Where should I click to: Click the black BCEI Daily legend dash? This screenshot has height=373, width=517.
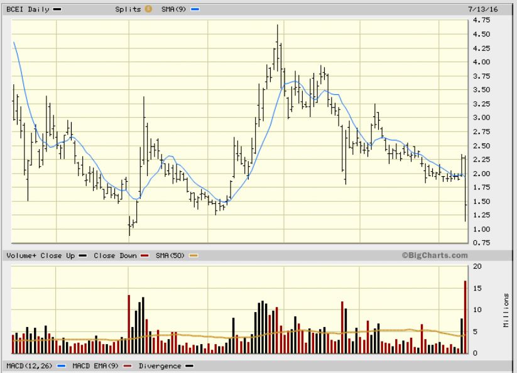pyautogui.click(x=57, y=9)
